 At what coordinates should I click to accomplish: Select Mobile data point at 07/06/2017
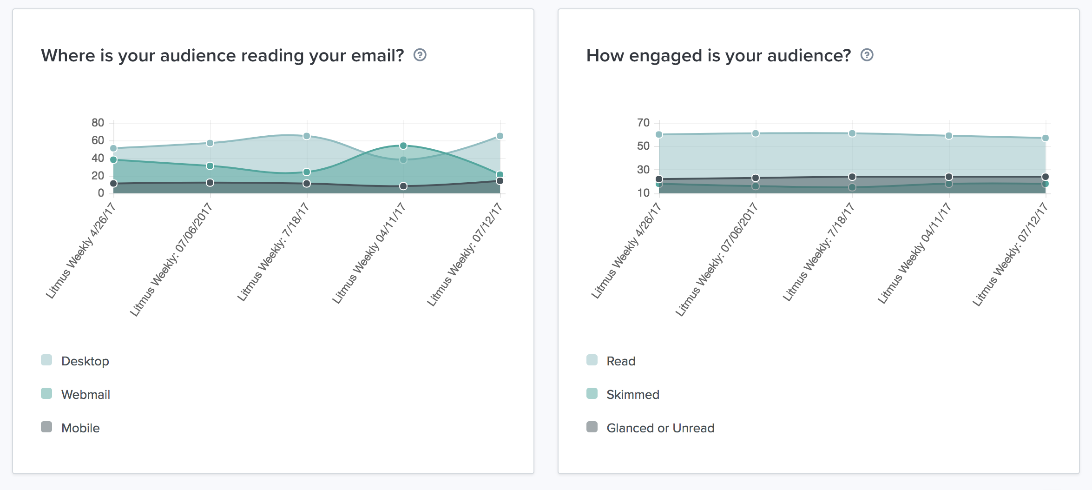tap(210, 183)
